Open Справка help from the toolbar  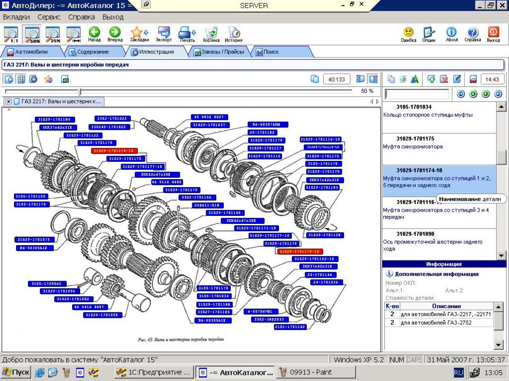tap(473, 34)
